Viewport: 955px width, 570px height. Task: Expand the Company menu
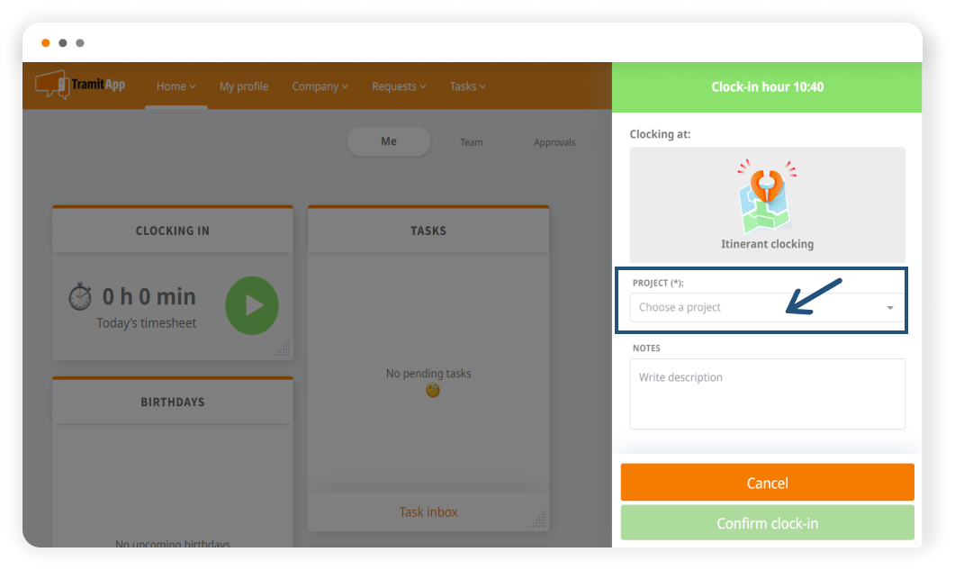pyautogui.click(x=320, y=86)
